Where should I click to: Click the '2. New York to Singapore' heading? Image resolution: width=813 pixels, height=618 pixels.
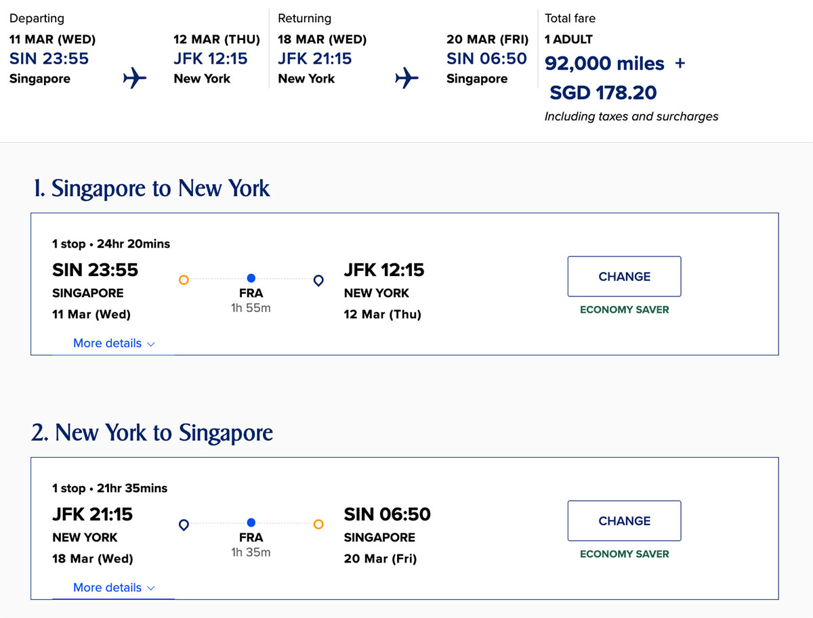click(152, 433)
